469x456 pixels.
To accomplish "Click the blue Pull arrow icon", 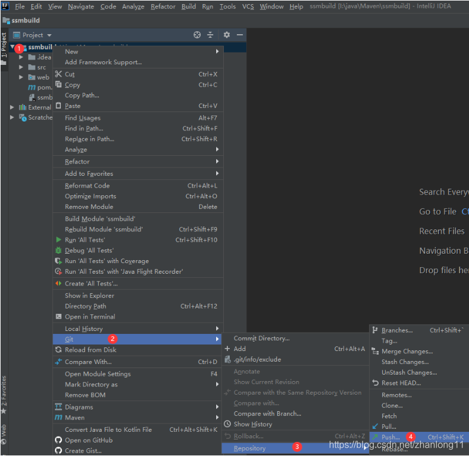I will click(375, 426).
